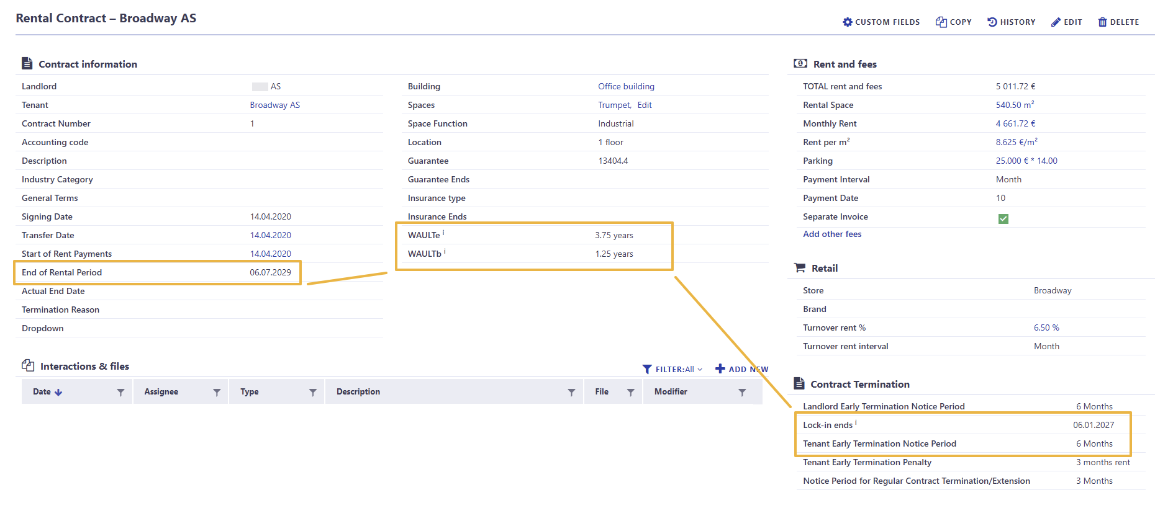The width and height of the screenshot is (1173, 508).
Task: Open Custom Fields gear icon
Action: [x=847, y=22]
